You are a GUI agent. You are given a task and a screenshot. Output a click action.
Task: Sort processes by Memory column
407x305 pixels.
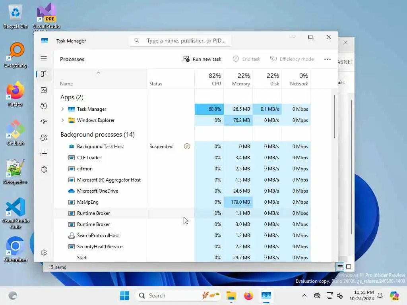tap(238, 79)
